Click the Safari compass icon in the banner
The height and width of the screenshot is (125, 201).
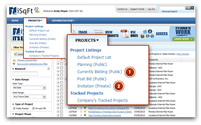click(x=152, y=36)
